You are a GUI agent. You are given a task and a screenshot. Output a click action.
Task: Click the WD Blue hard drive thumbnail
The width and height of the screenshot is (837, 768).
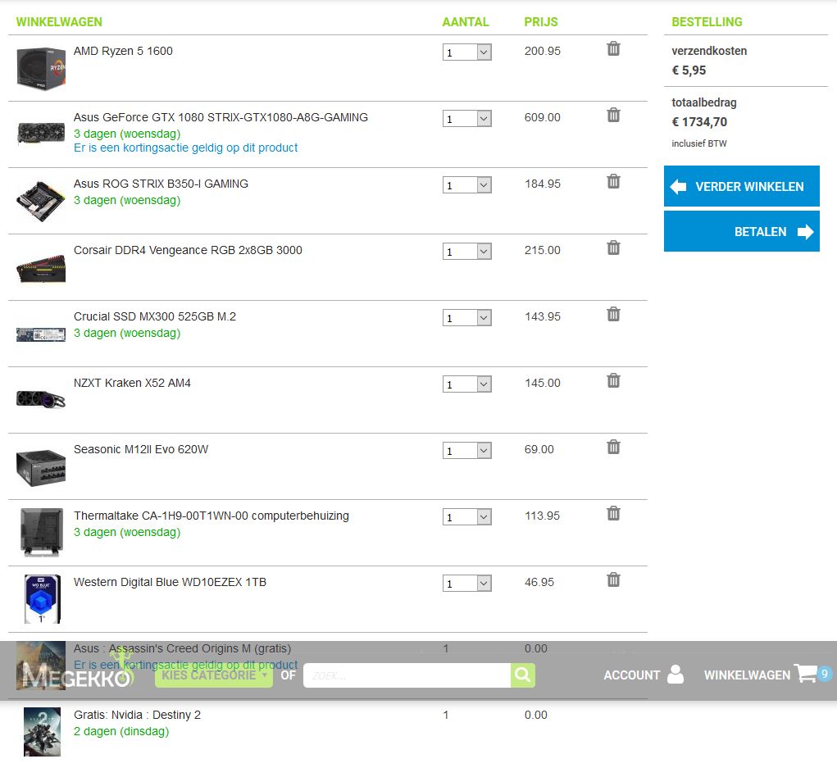(x=43, y=599)
